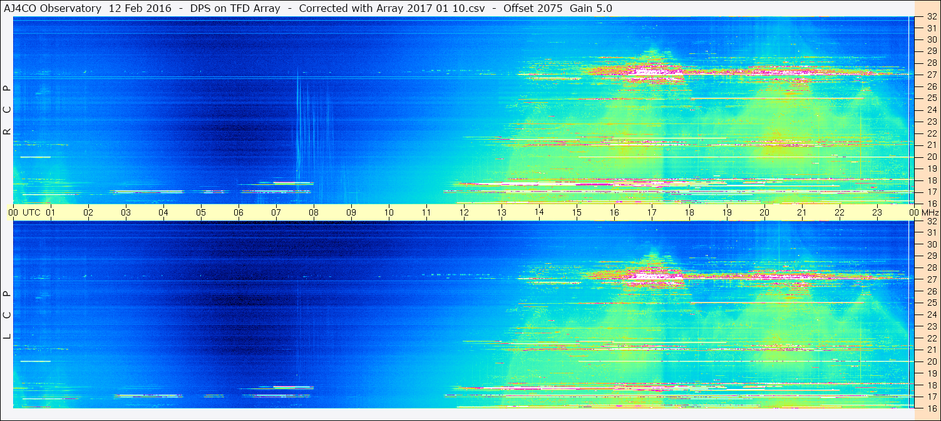
Task: Click the 25 MHz tick on RCP frequency scale
Action: (x=931, y=98)
